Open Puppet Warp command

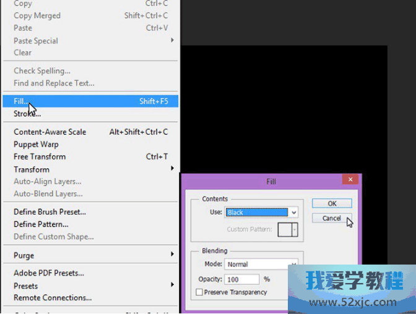tap(36, 144)
